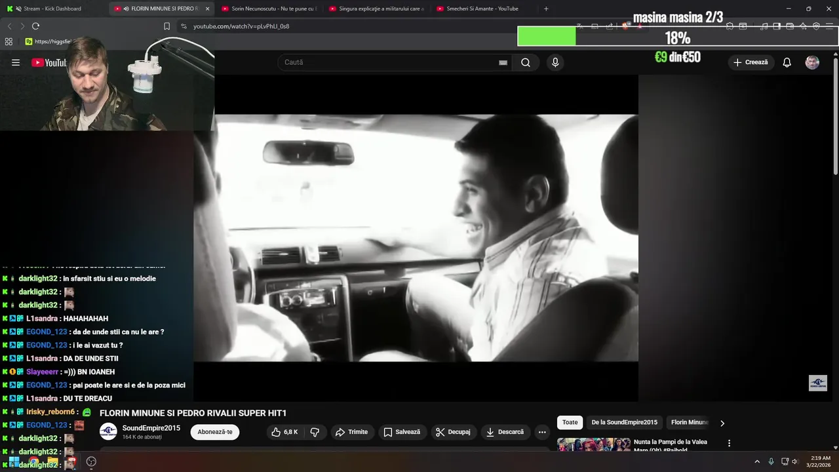
Task: Reload the page with refresh icon
Action: pos(35,26)
